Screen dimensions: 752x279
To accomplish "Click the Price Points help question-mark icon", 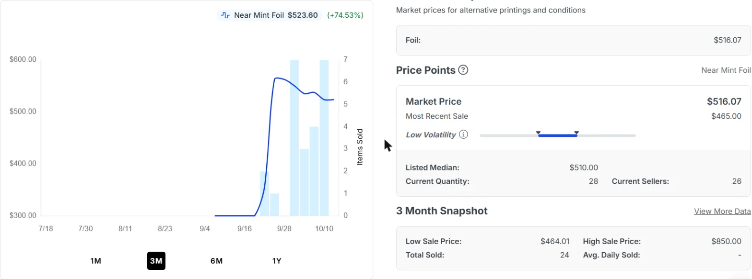I will pos(463,70).
